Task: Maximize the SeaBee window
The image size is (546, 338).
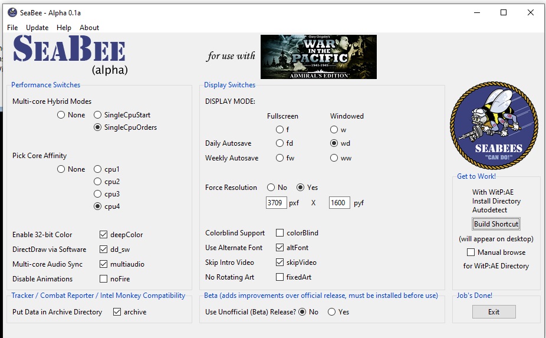Action: pos(504,12)
